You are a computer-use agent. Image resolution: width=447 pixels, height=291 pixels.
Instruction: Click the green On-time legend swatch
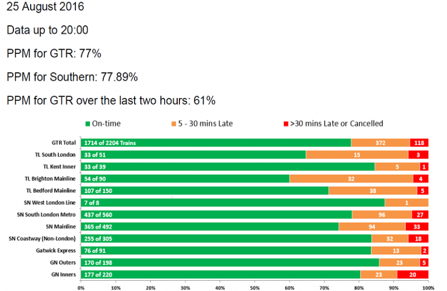pos(87,124)
